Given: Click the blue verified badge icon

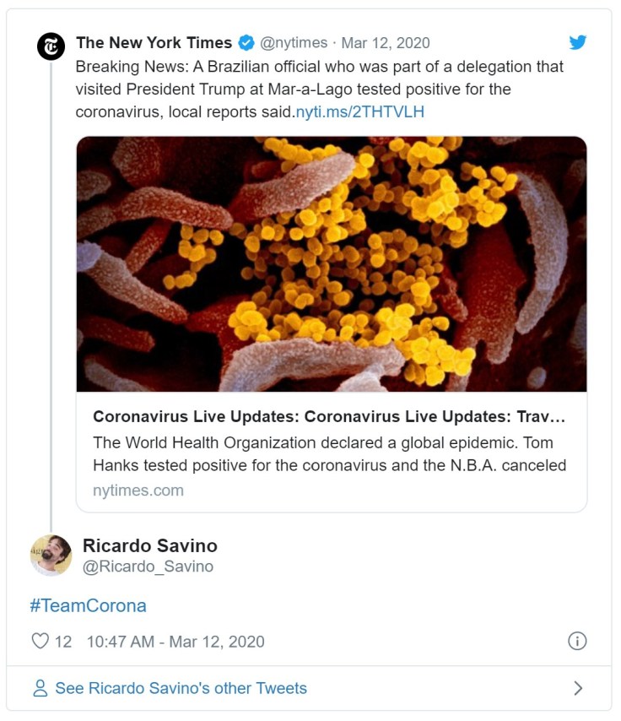Looking at the screenshot, I should (x=246, y=43).
